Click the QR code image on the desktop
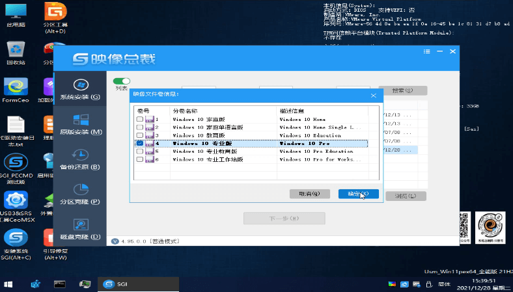 coord(465,228)
